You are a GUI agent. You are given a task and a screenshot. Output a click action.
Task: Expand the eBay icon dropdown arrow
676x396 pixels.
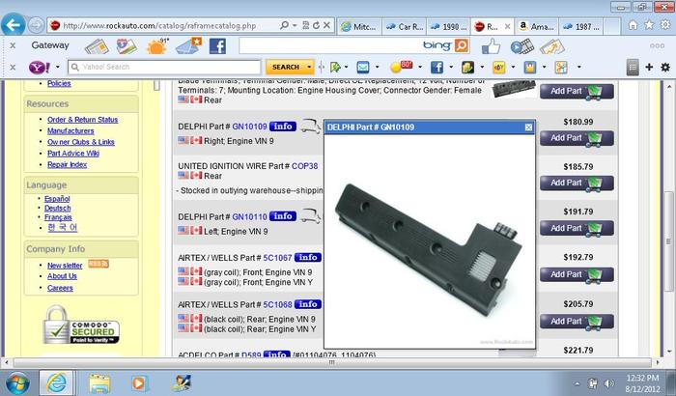coord(513,68)
